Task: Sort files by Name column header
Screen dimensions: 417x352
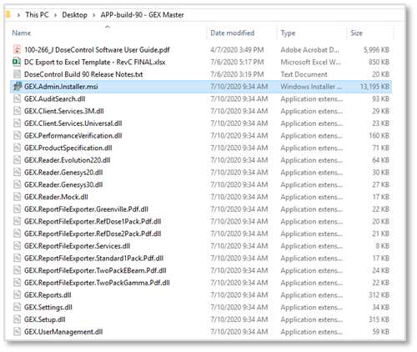Action: pos(22,33)
